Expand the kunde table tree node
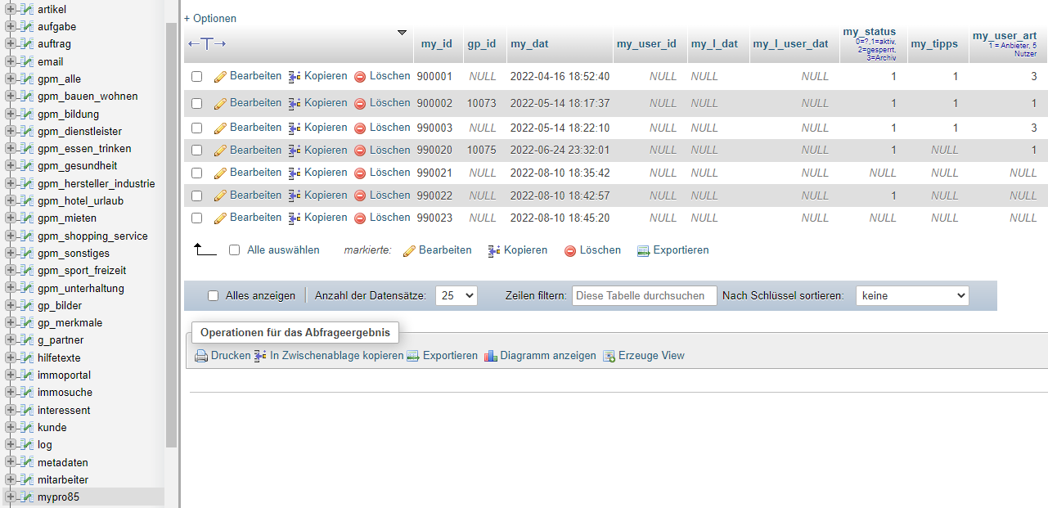Image resolution: width=1048 pixels, height=508 pixels. coord(11,428)
